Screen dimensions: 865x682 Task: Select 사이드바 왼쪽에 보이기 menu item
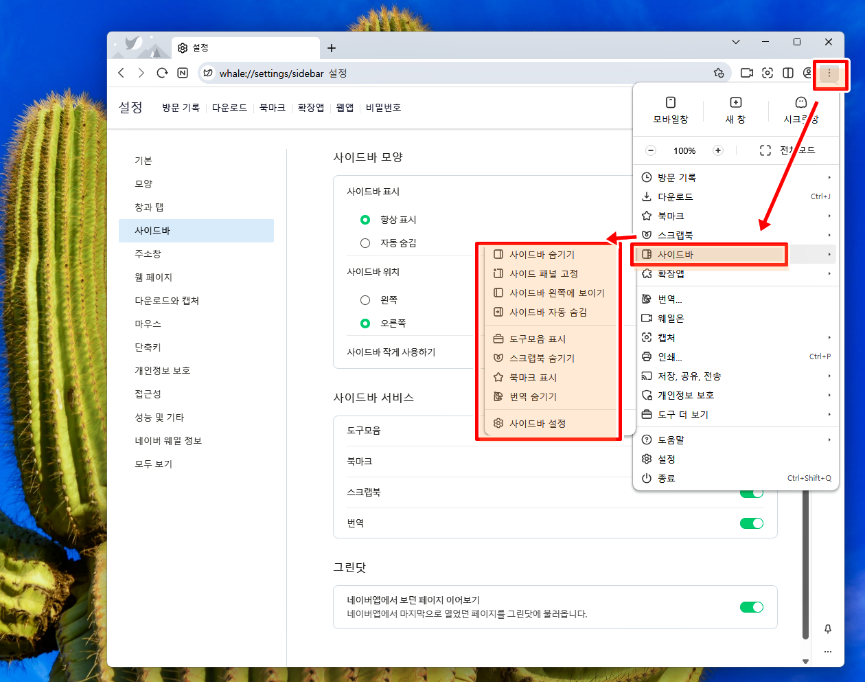(x=552, y=293)
